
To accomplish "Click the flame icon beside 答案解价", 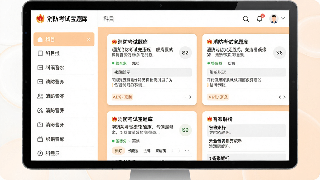I will tap(210, 119).
